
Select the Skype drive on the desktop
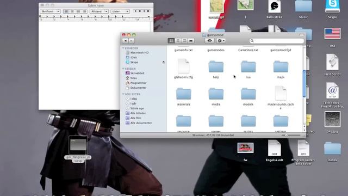332,6
